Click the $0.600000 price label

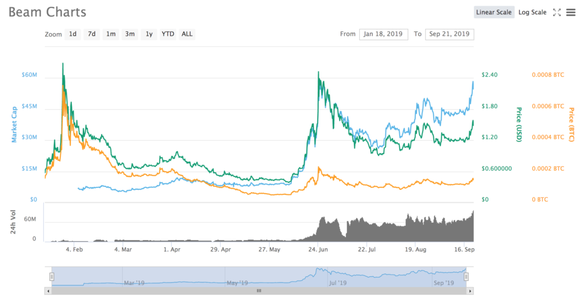coord(497,169)
